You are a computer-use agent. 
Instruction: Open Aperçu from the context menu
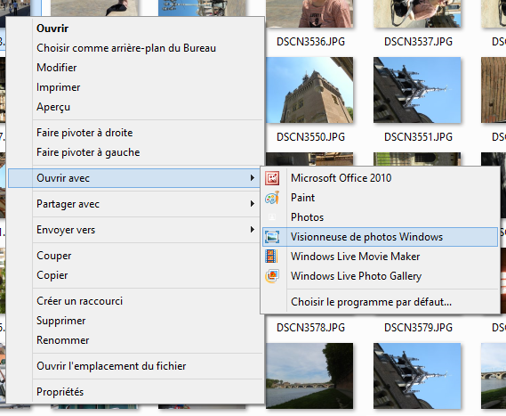pyautogui.click(x=135, y=107)
